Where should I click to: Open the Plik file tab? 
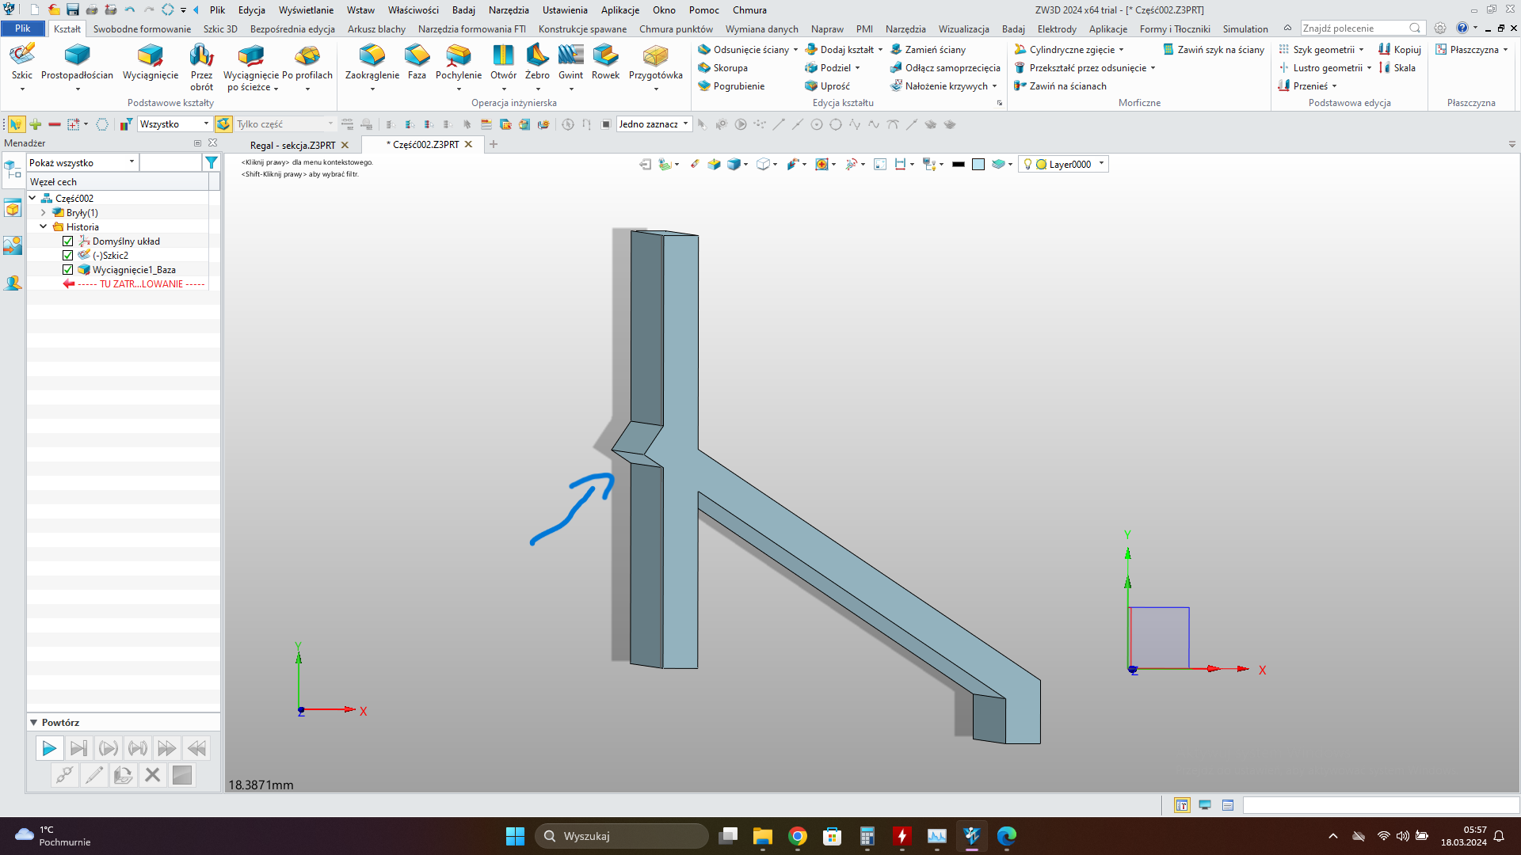click(x=23, y=28)
